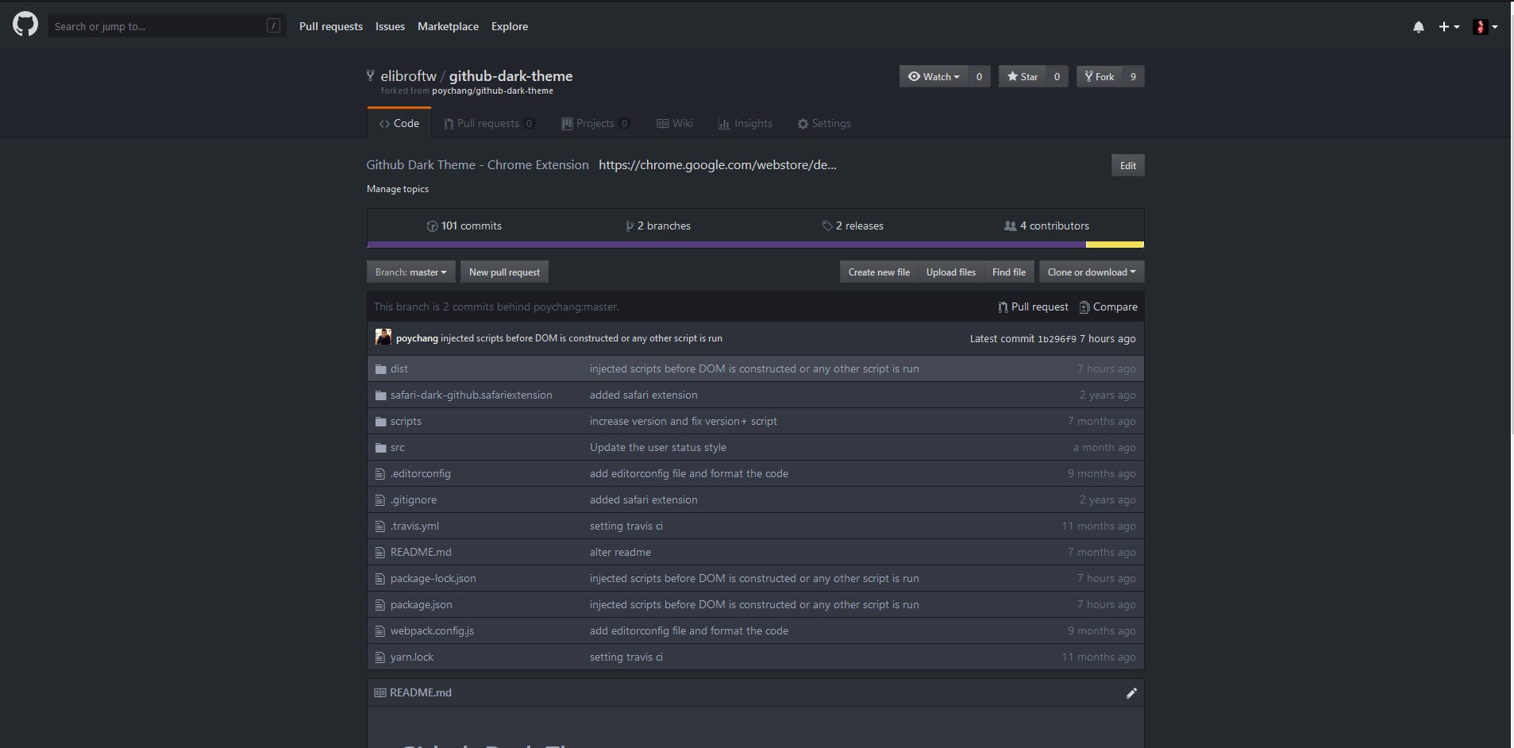Viewport: 1514px width, 748px height.
Task: View 101 commits
Action: pos(464,226)
